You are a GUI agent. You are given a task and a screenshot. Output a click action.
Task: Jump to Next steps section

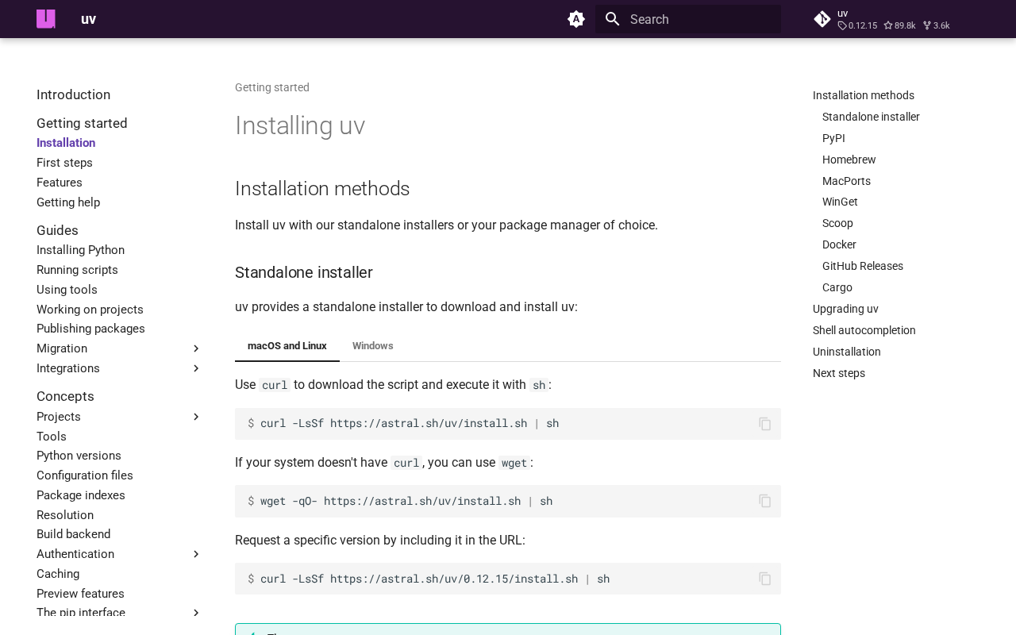(839, 373)
